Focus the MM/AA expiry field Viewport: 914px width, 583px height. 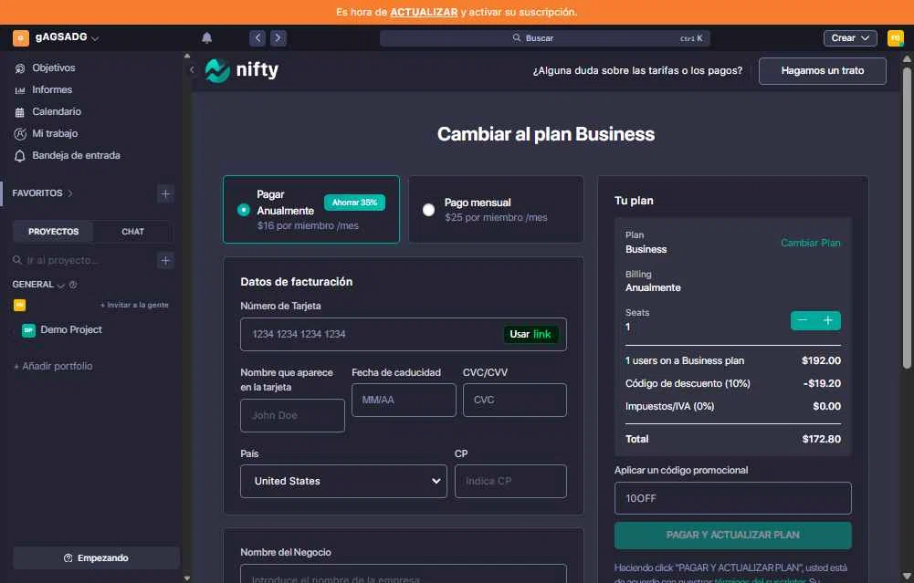tap(404, 401)
